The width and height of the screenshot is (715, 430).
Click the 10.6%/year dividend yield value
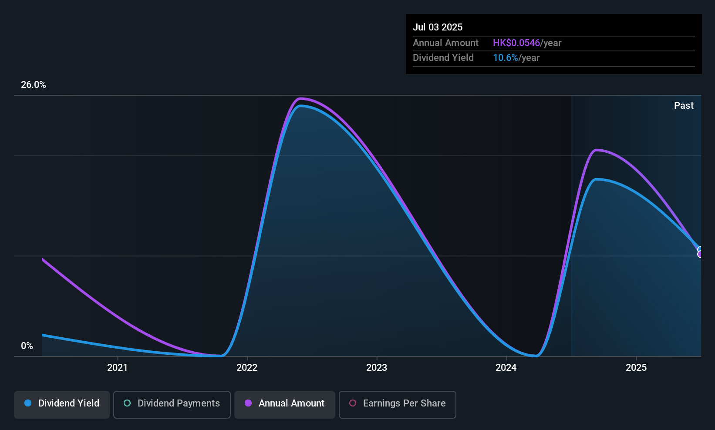click(516, 58)
